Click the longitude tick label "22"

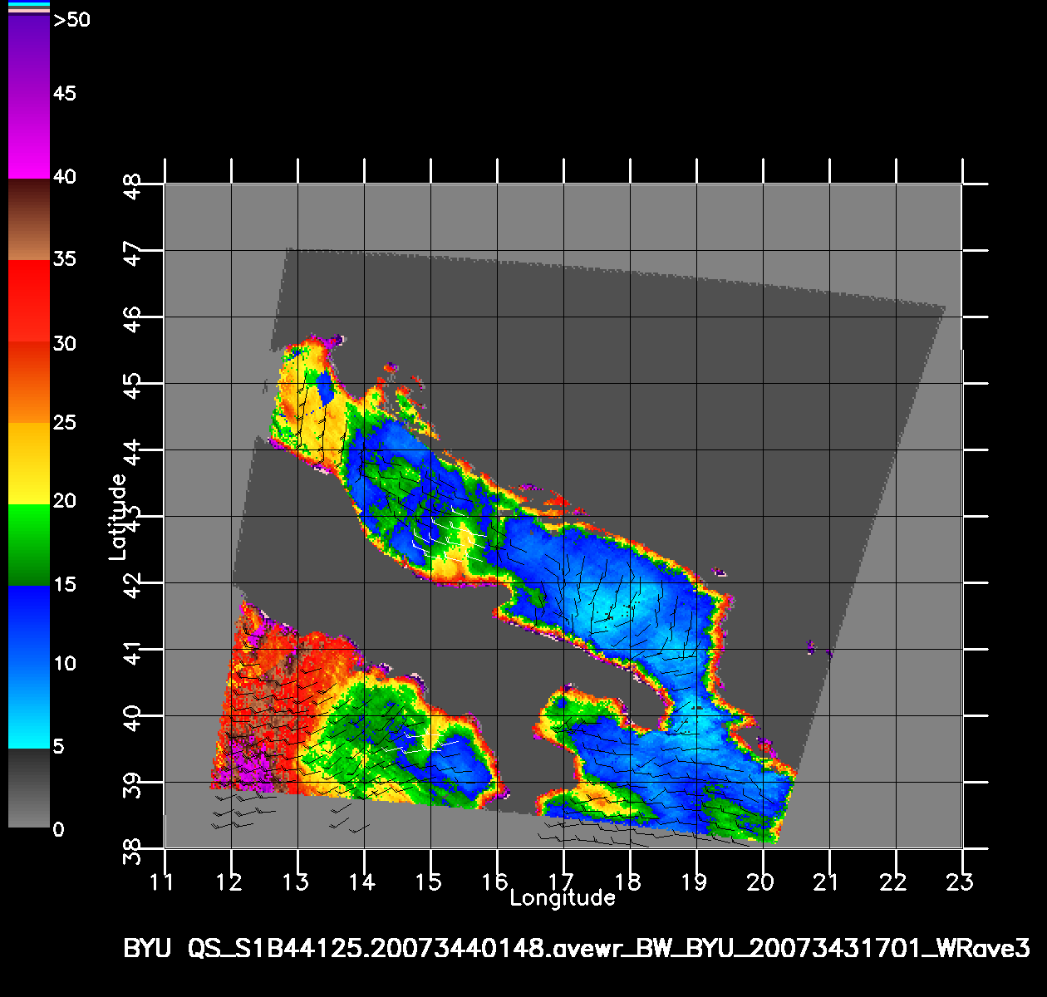tap(894, 882)
